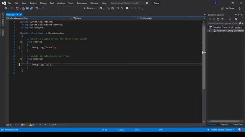Viewport: 245px width, 137px height.
Task: Click the Live Share button
Action: click(227, 8)
